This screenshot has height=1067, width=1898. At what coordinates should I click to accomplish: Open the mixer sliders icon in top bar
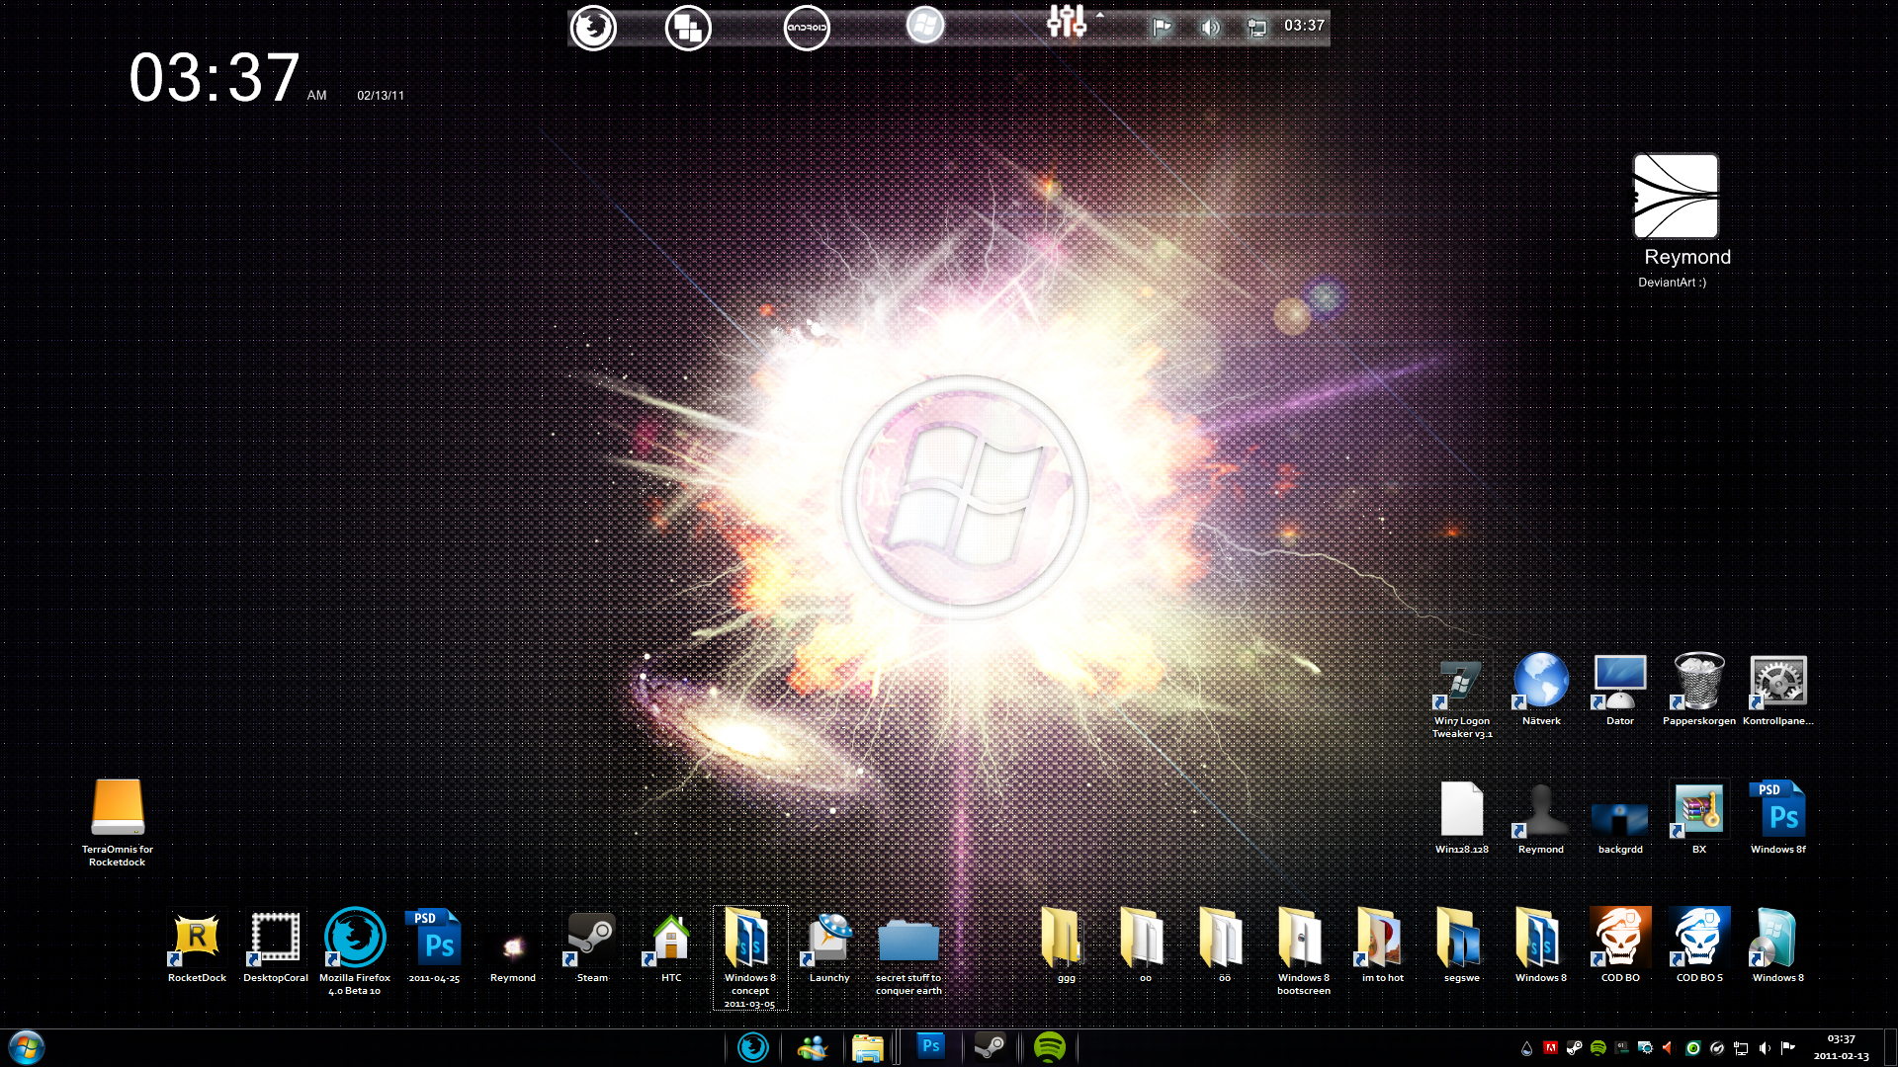point(1067,22)
